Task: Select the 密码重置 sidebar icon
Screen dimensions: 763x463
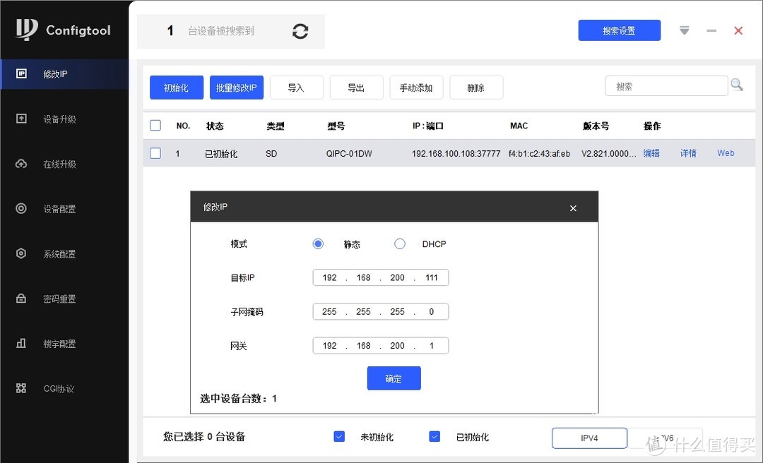Action: click(x=64, y=299)
